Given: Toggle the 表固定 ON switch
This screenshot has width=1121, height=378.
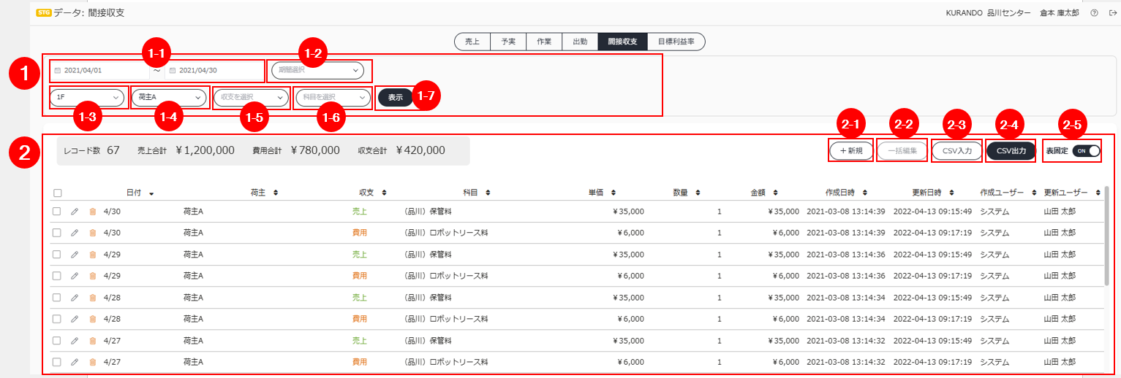Looking at the screenshot, I should (x=1087, y=151).
